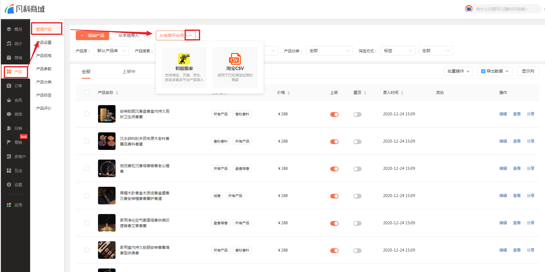
Task: Open the 会员 members crown icon
Action: pyautogui.click(x=9, y=100)
